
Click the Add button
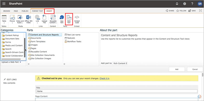[x=177, y=69]
